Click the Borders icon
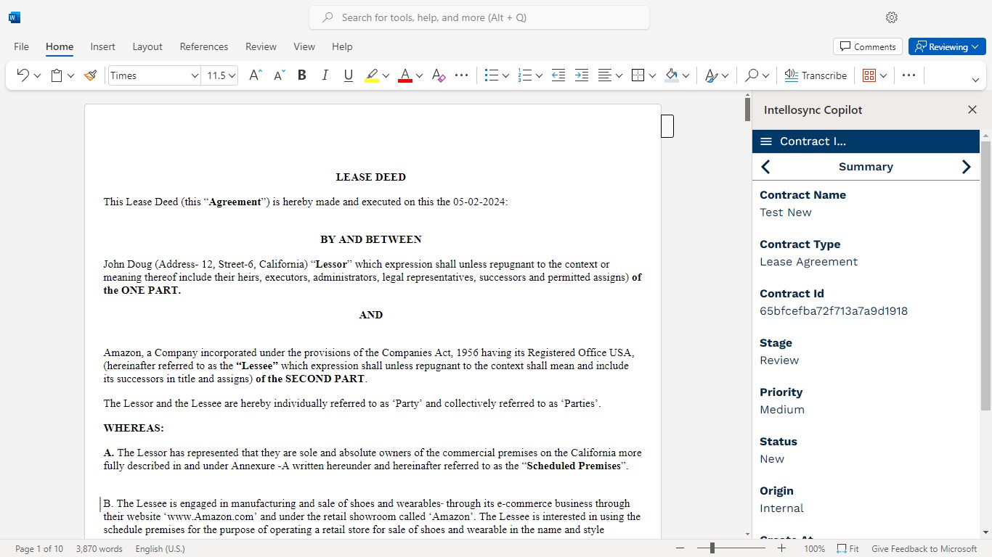 pyautogui.click(x=638, y=75)
